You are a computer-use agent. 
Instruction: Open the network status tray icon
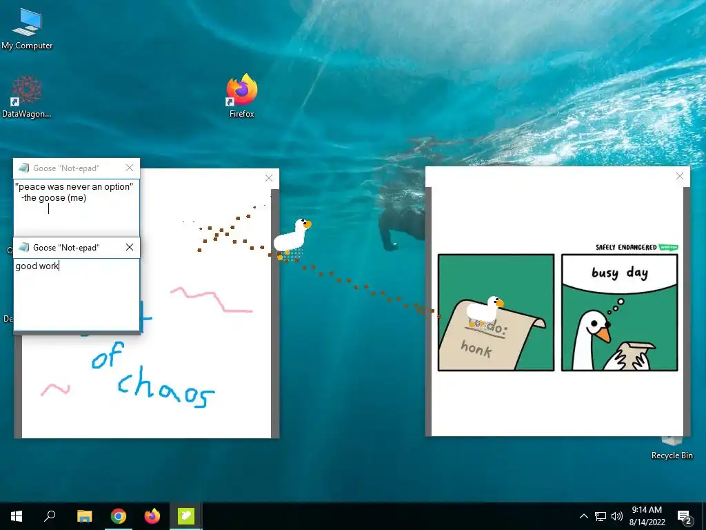[601, 516]
